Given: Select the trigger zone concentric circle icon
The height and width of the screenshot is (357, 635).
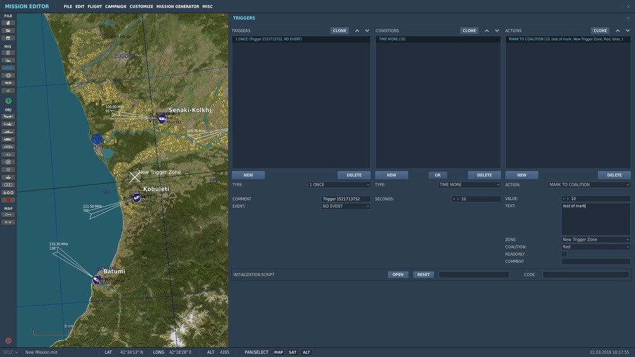Looking at the screenshot, I should click(x=8, y=162).
